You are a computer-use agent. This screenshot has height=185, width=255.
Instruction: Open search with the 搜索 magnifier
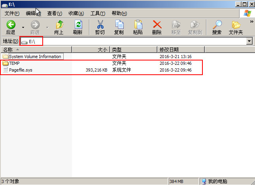(217, 27)
